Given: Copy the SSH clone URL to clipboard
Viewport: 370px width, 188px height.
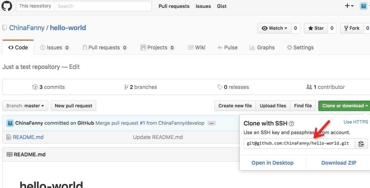Looking at the screenshot, I should 361,144.
